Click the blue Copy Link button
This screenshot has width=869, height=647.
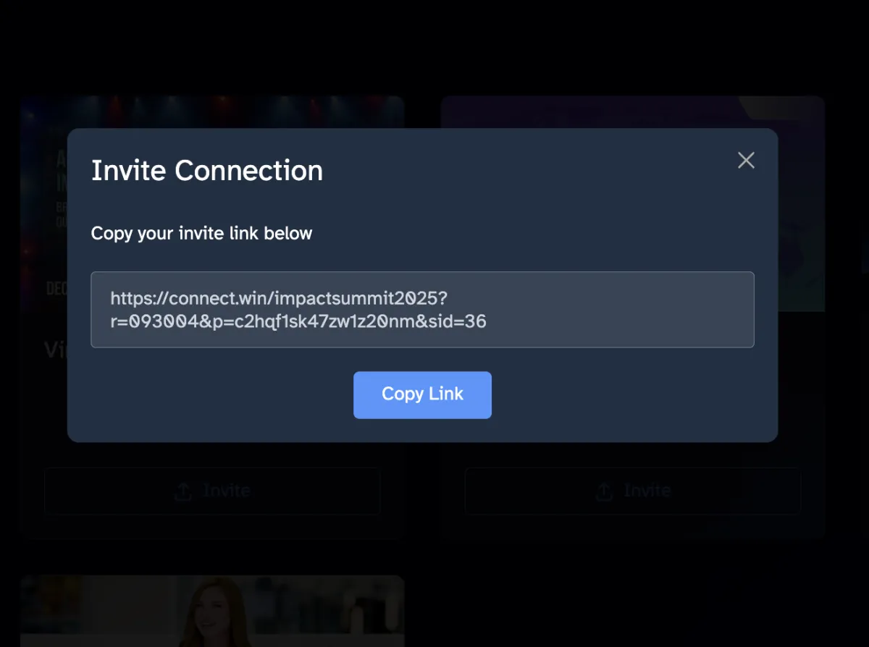click(x=422, y=394)
